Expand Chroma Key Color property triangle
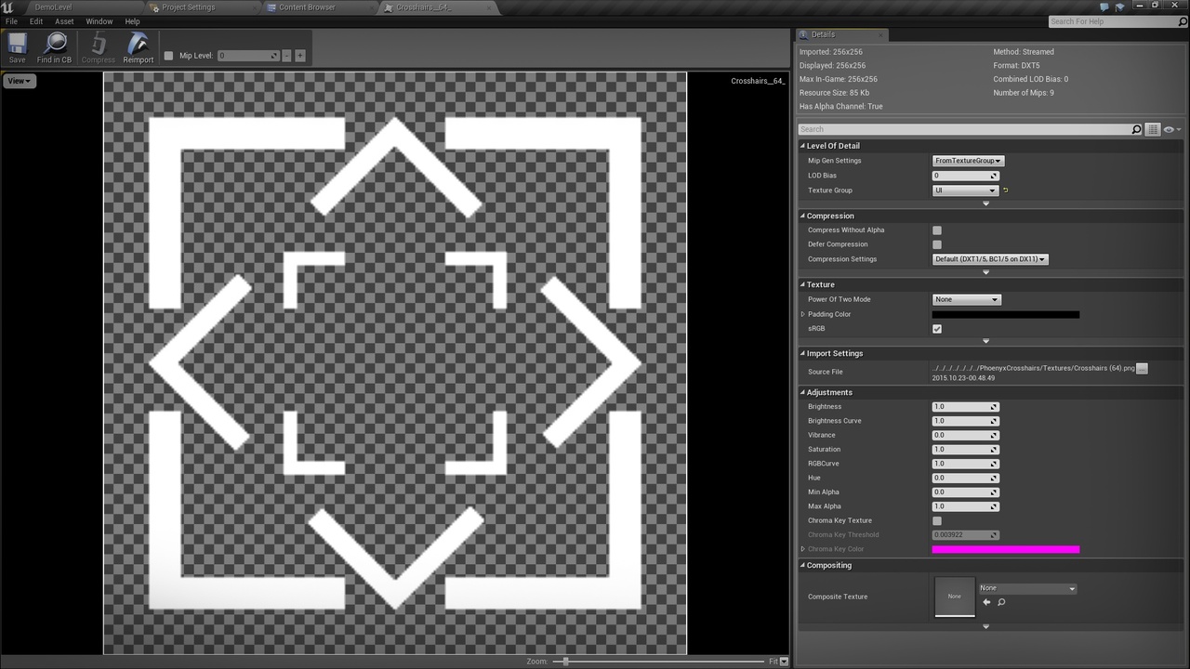 802,549
